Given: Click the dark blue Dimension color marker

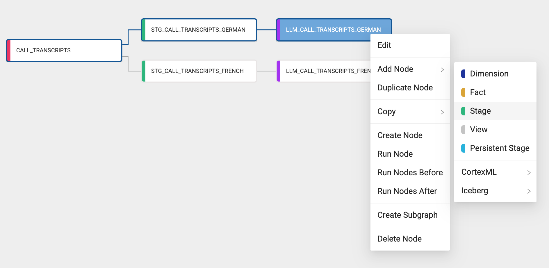Looking at the screenshot, I should (x=463, y=74).
